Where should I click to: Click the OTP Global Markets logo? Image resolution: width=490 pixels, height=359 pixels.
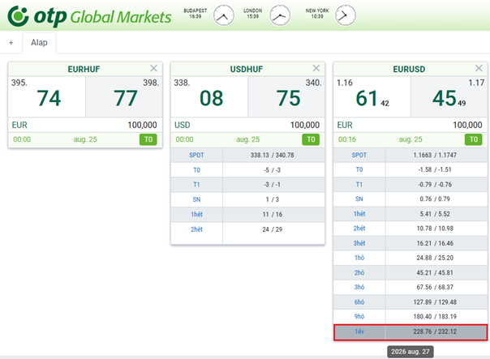tap(89, 16)
